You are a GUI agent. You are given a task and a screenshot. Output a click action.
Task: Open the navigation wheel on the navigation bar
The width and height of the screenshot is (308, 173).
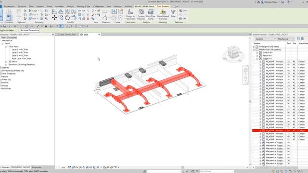(x=245, y=70)
